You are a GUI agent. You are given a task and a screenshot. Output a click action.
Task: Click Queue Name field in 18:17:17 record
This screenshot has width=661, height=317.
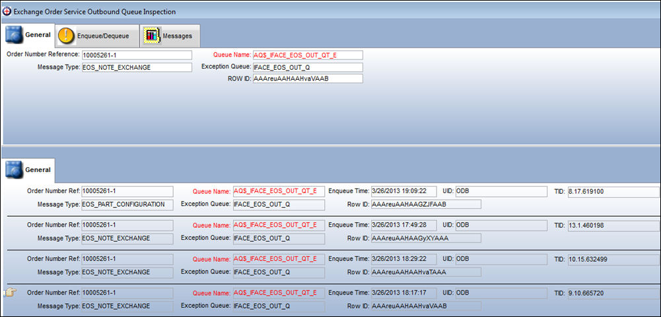click(279, 293)
